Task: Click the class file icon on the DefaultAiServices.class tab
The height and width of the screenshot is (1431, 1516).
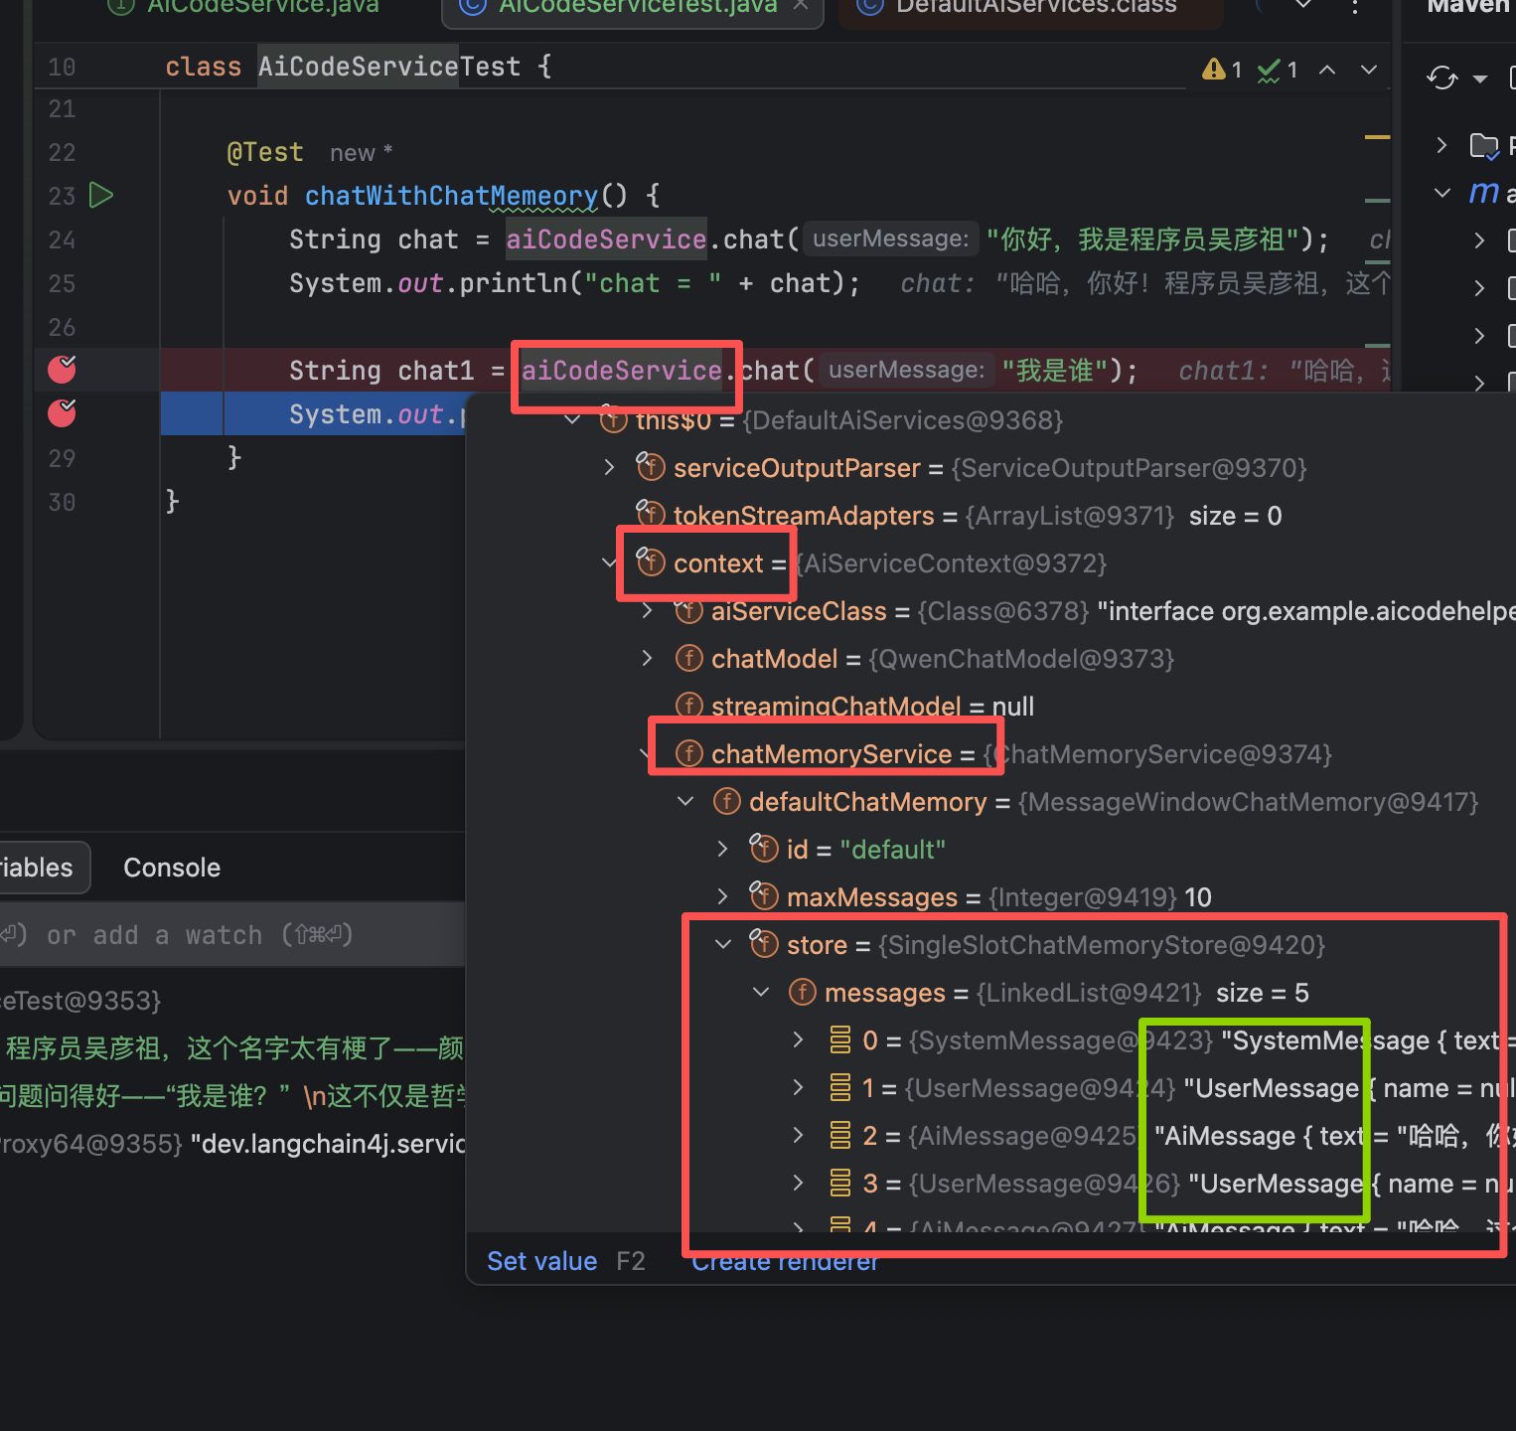Action: [x=869, y=6]
